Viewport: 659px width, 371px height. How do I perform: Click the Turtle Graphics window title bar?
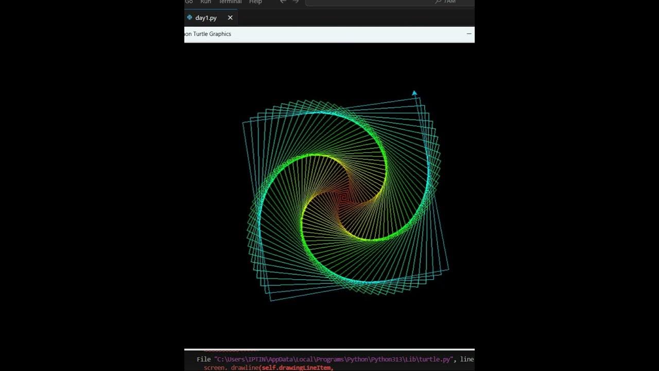[329, 34]
